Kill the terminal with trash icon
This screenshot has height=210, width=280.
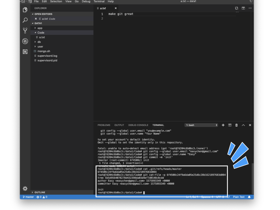click(237, 125)
